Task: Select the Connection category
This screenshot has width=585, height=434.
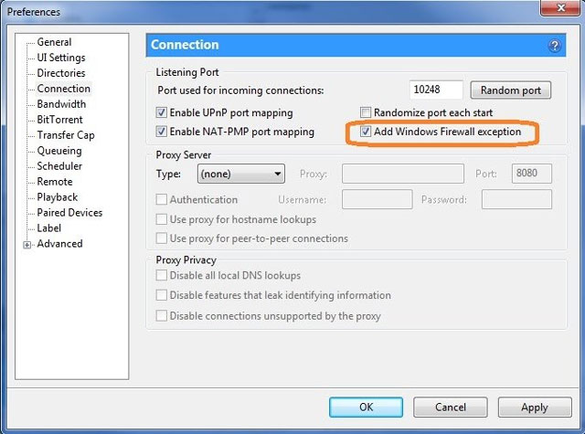Action: pos(64,89)
